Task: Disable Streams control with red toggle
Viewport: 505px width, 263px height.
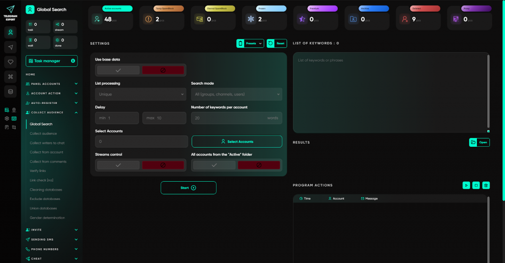Action: tap(163, 165)
